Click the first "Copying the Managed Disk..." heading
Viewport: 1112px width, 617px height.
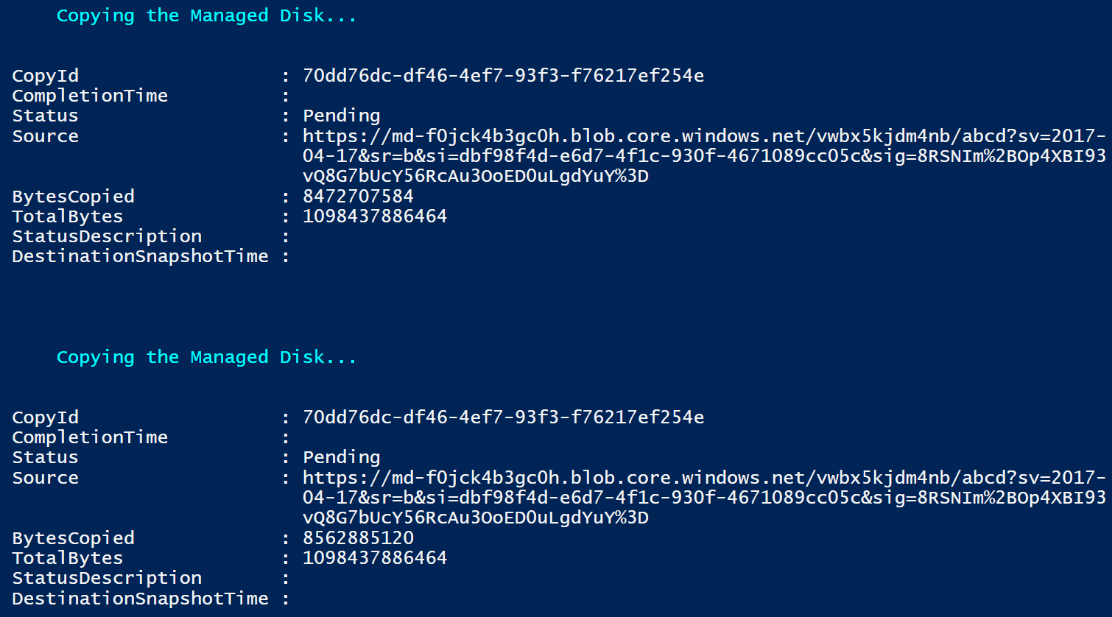(206, 15)
